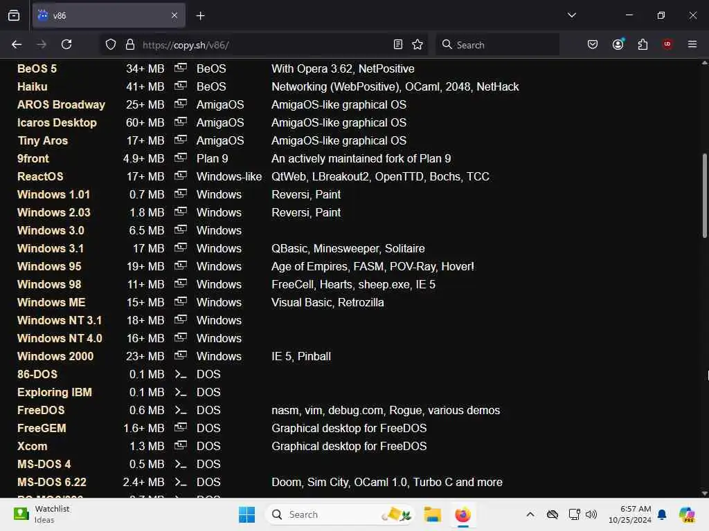
Task: Open Firefox application menu
Action: coord(692,44)
